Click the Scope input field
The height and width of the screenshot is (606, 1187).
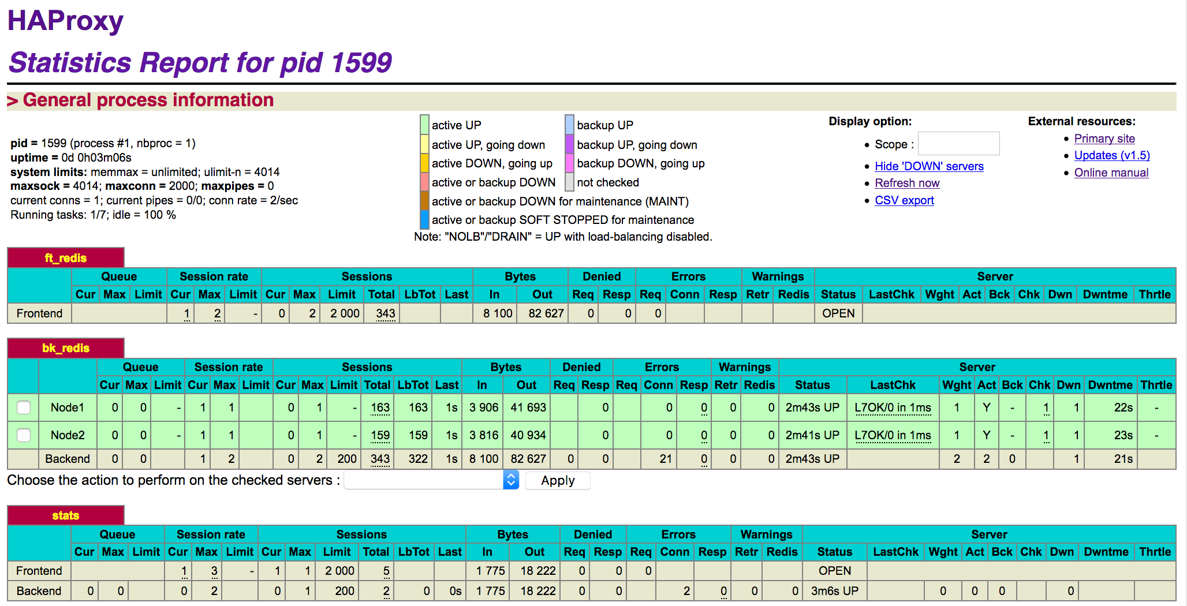pyautogui.click(x=958, y=144)
